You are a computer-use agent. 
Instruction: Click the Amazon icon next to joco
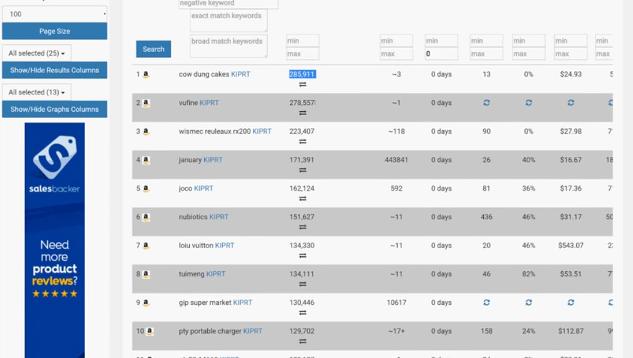point(145,189)
